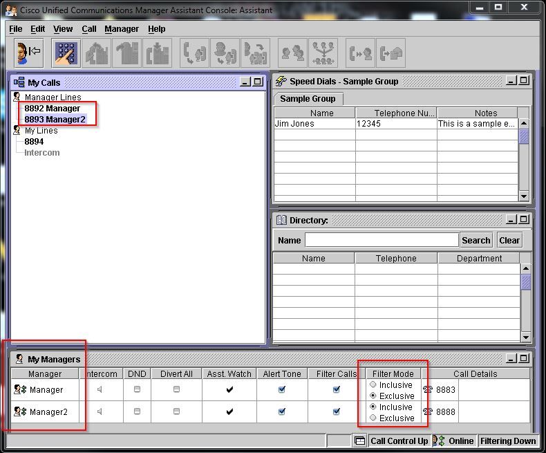Image resolution: width=546 pixels, height=453 pixels.
Task: Minimize the Speed Dials panel
Action: tap(511, 80)
